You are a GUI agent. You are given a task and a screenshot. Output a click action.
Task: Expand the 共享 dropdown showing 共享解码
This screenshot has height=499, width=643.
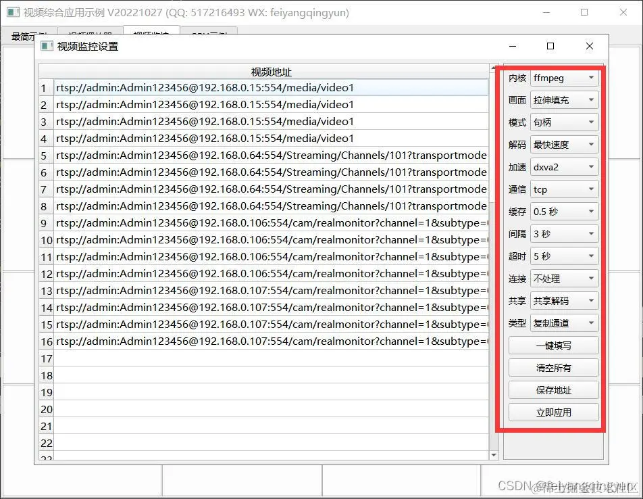coord(564,301)
